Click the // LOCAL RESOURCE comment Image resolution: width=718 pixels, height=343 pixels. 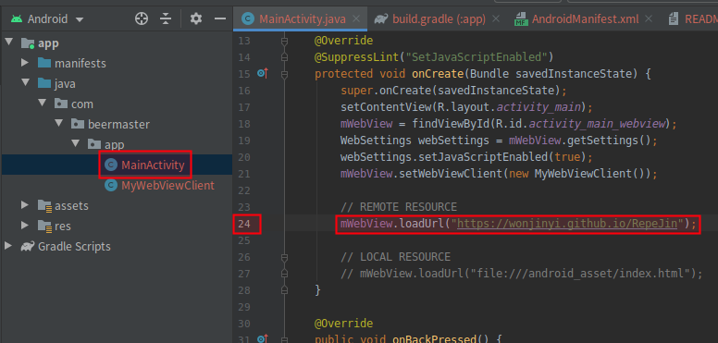tap(396, 257)
